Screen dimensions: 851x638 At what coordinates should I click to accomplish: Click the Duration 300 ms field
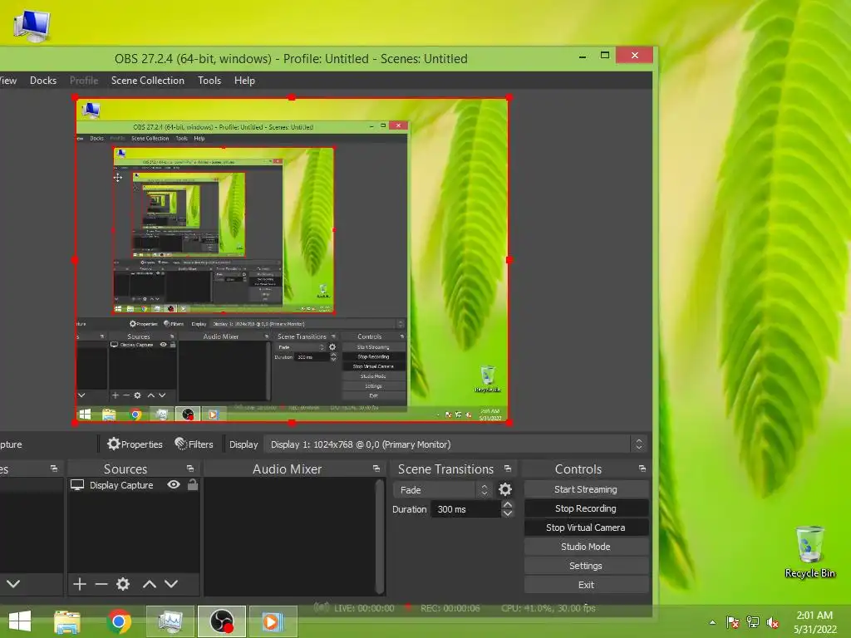[x=465, y=509]
